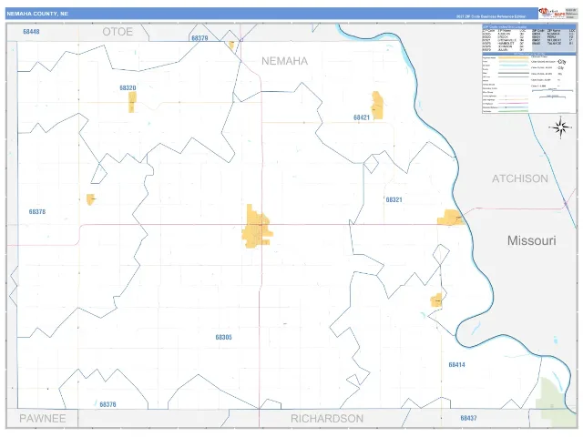This screenshot has height=437, width=583.
Task: Click the orange city area below the 68320 label
Action: pyautogui.click(x=132, y=102)
